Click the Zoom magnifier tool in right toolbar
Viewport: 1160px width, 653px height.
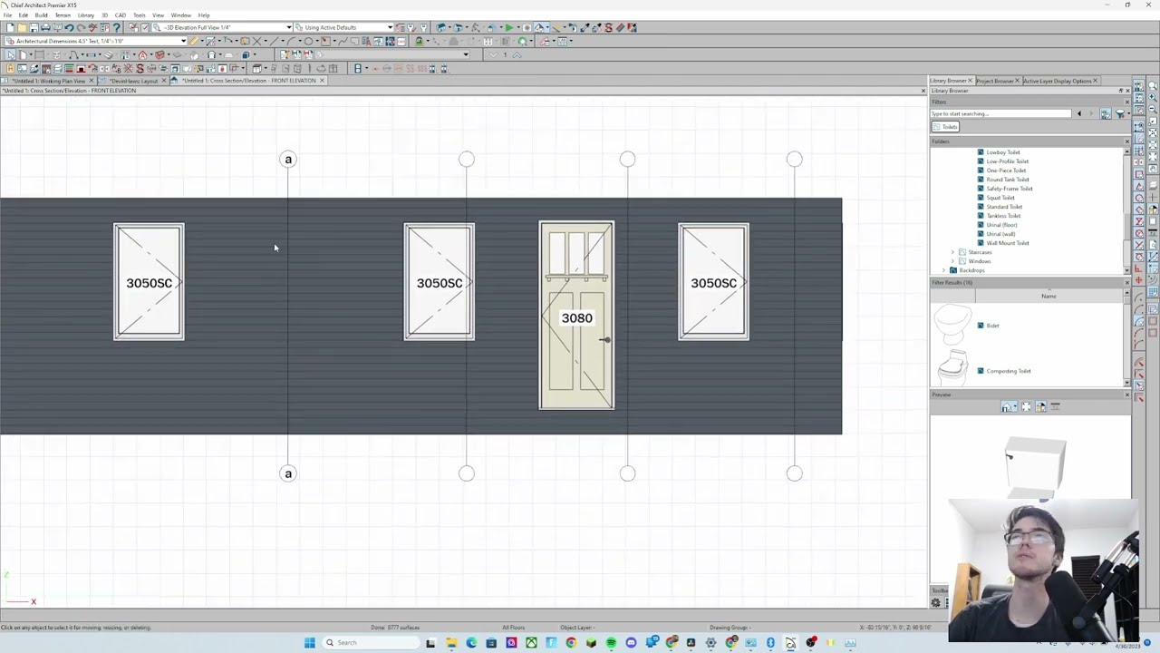click(1153, 85)
